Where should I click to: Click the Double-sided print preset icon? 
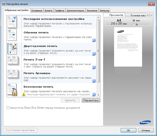(x=12, y=49)
